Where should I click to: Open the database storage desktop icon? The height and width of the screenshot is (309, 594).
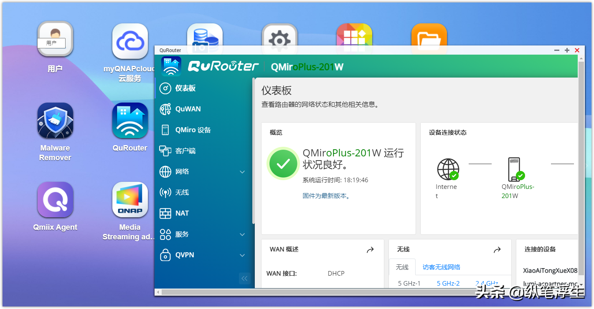[x=205, y=35]
